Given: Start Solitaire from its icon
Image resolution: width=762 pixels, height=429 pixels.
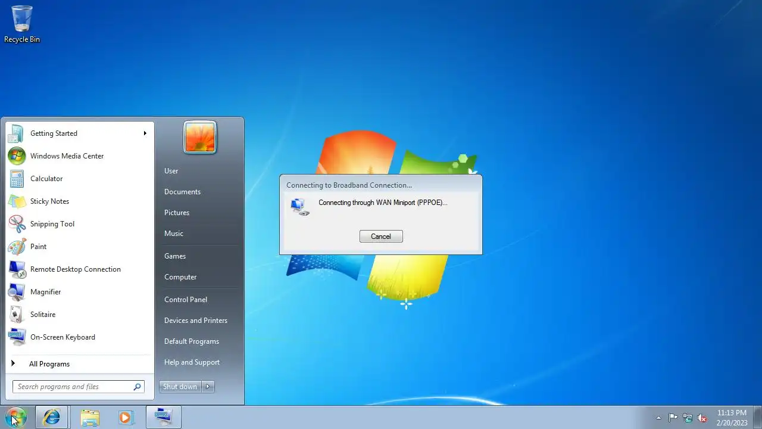Looking at the screenshot, I should (17, 315).
